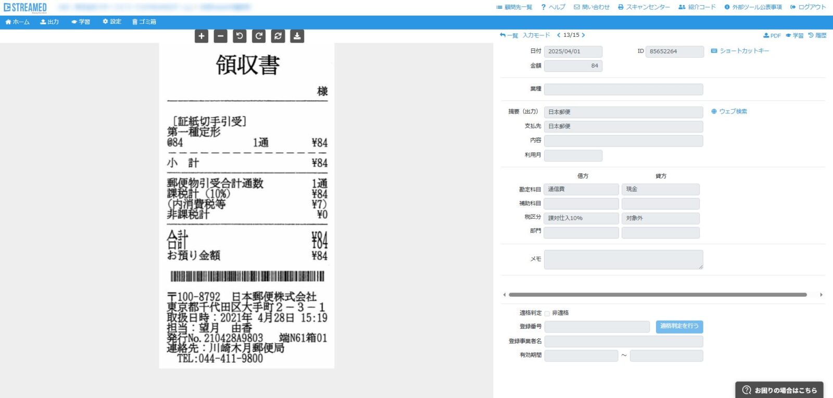Viewport: 833px width, 398px height.
Task: Open ゴミ箱 menu
Action: tap(144, 22)
